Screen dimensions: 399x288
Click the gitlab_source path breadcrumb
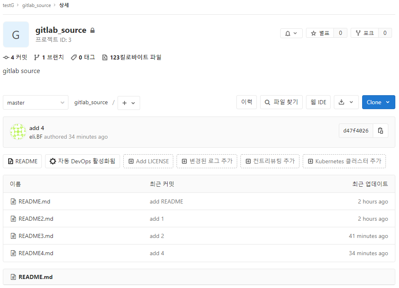click(91, 103)
